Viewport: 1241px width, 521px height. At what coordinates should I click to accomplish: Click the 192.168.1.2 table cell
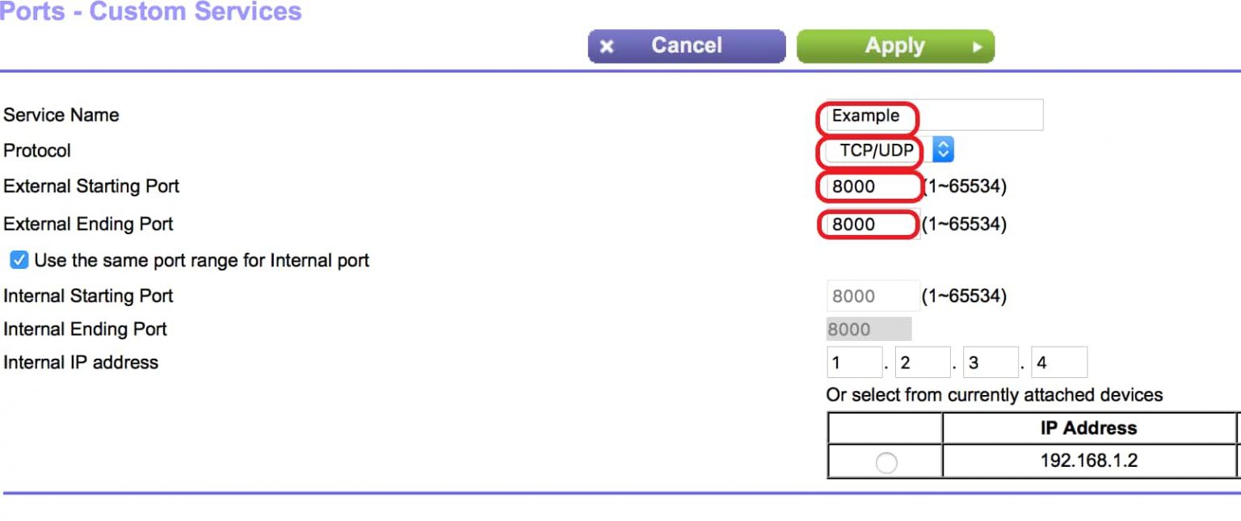[x=1087, y=461]
